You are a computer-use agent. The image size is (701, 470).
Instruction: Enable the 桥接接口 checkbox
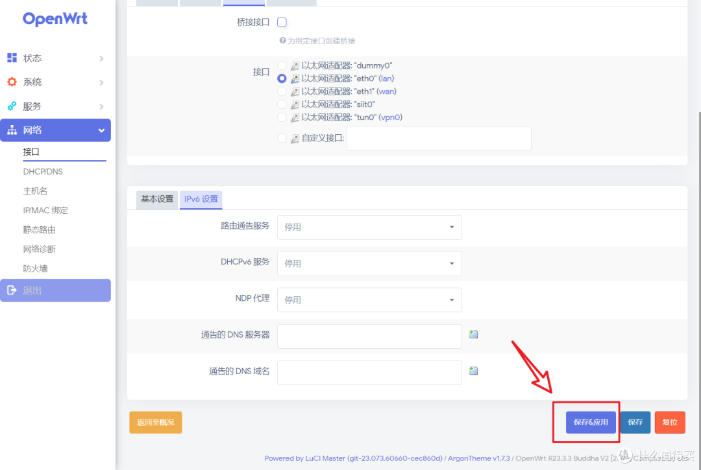click(x=282, y=21)
